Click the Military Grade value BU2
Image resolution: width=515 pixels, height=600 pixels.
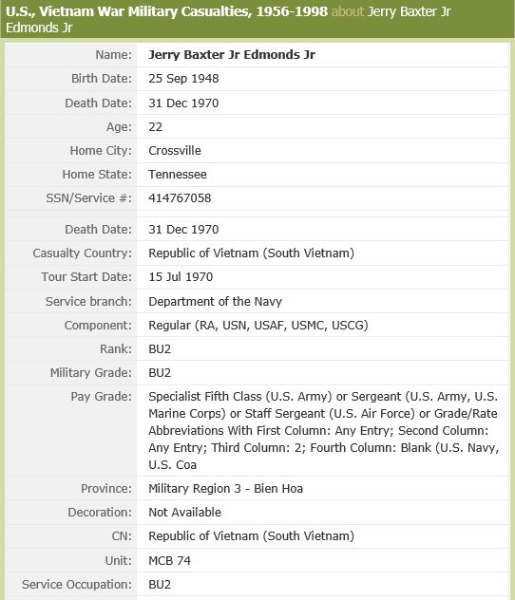[160, 373]
